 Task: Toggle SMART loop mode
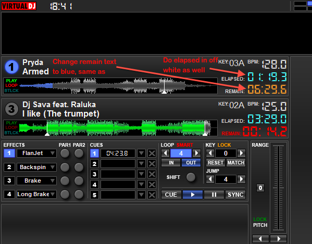(x=185, y=145)
